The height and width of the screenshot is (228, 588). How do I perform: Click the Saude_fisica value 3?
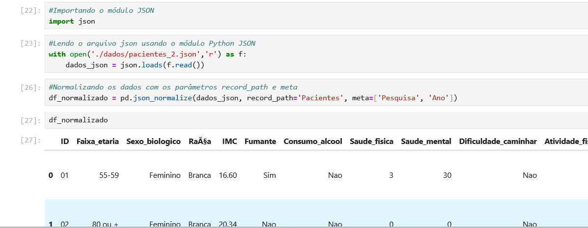pos(391,175)
